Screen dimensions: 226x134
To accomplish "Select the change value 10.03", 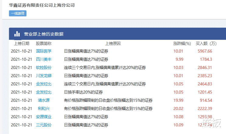I will 178,67.
